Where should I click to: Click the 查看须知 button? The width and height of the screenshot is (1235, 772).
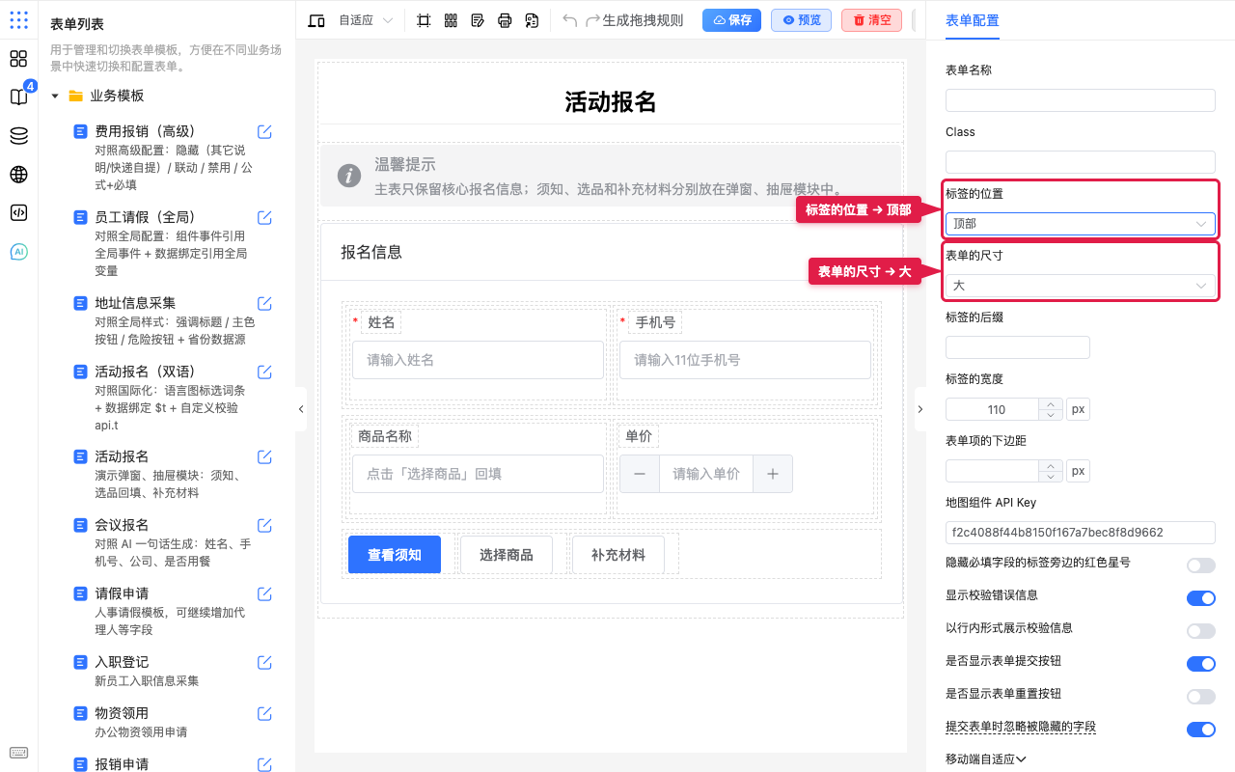tap(395, 555)
